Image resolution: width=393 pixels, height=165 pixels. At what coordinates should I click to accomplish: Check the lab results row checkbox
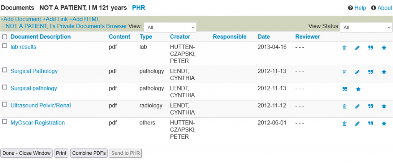(5, 46)
